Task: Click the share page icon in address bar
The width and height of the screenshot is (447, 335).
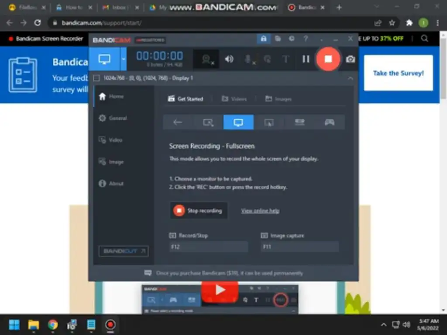Action: [x=378, y=23]
